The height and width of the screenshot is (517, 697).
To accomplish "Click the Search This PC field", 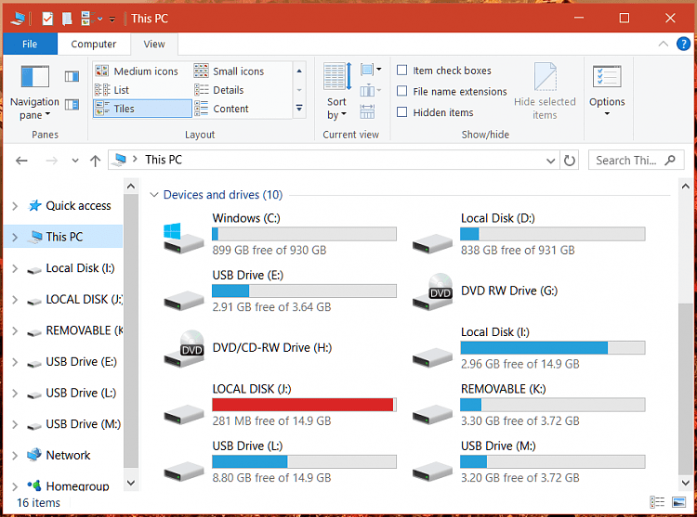I will [x=636, y=161].
